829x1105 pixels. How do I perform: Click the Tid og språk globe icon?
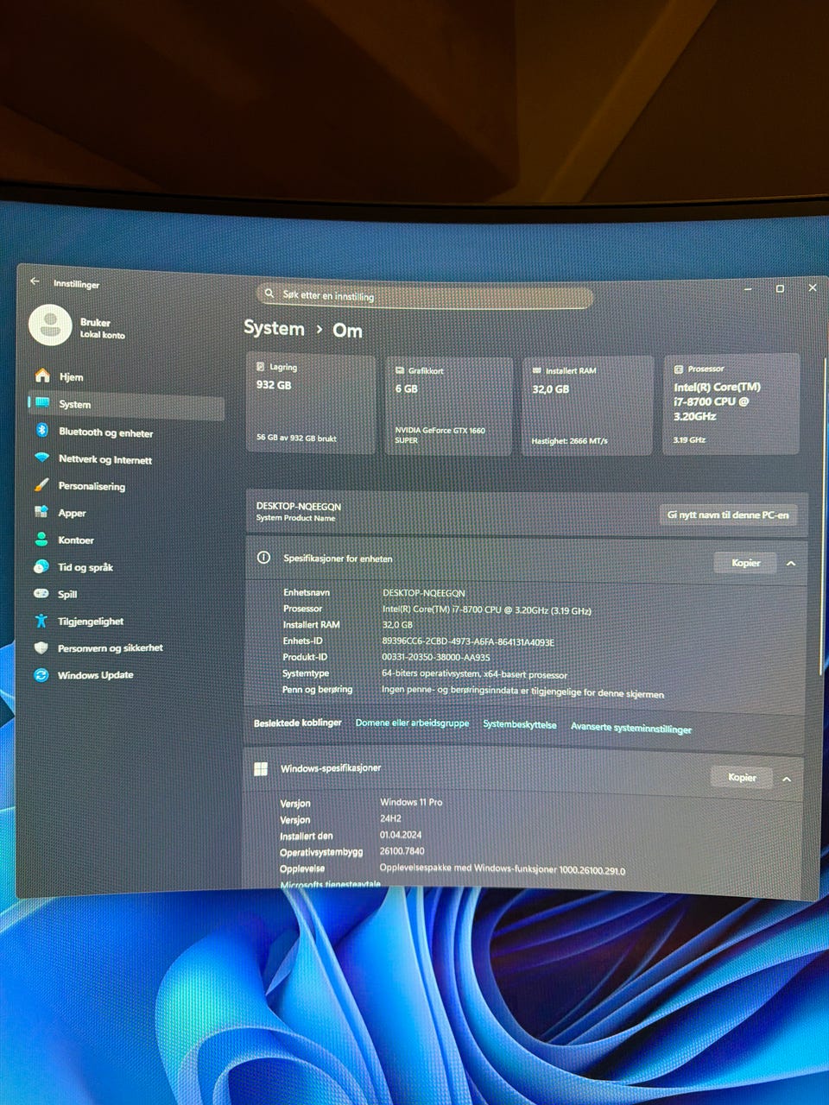pyautogui.click(x=41, y=566)
